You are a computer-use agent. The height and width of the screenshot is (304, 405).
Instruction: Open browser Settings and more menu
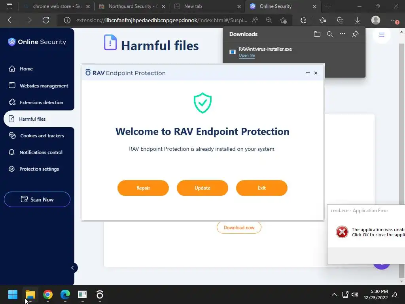[394, 20]
